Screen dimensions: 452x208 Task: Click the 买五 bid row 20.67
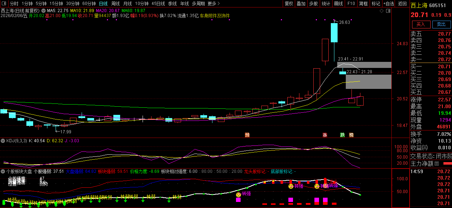[431, 92]
